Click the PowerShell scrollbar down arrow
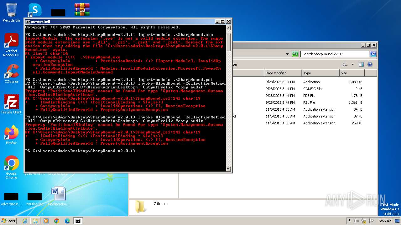 point(228,169)
